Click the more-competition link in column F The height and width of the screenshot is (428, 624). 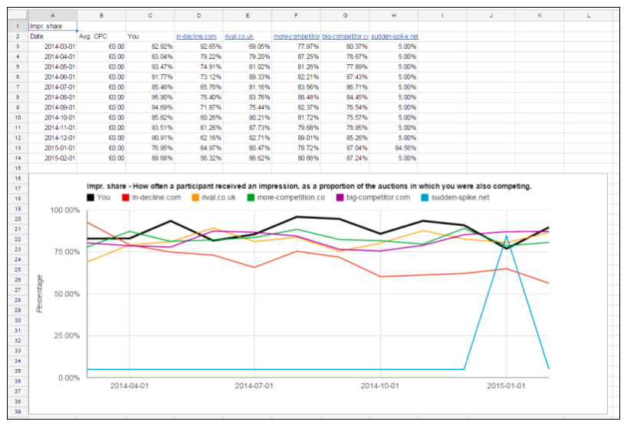[297, 36]
